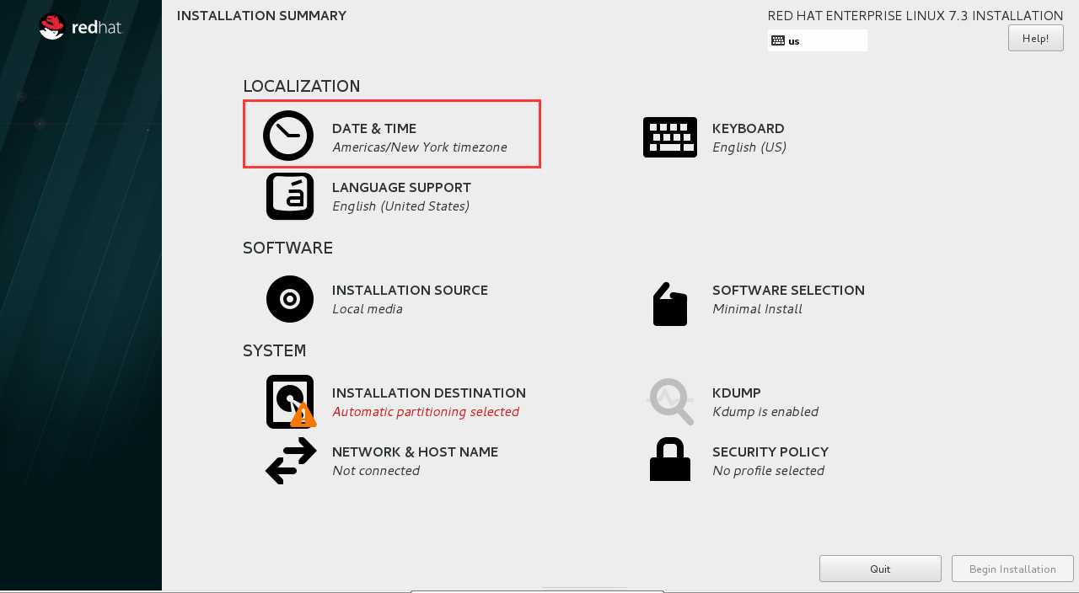Click 'Americas/New York timezone' text
1079x593 pixels.
pyautogui.click(x=420, y=147)
